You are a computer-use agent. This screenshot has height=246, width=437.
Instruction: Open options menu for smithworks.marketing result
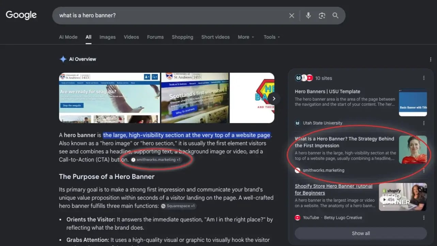424,170
